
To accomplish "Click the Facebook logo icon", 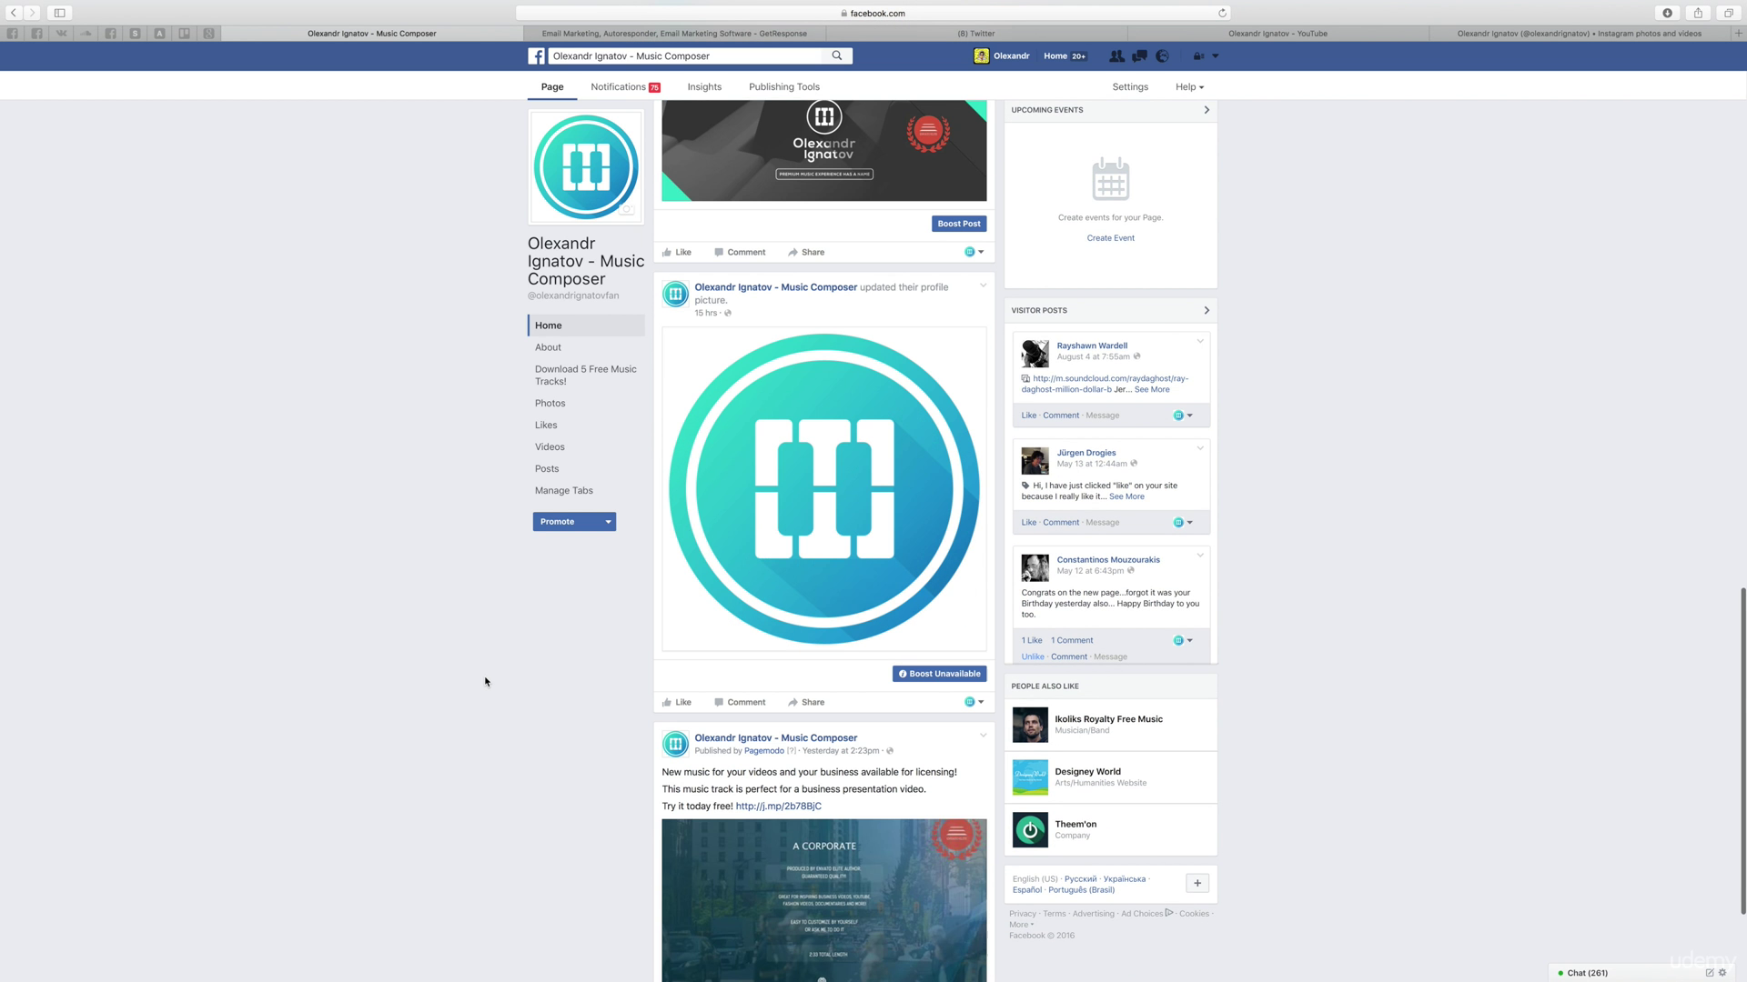I will point(537,56).
